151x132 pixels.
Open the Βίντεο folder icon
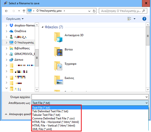[x=59, y=52]
